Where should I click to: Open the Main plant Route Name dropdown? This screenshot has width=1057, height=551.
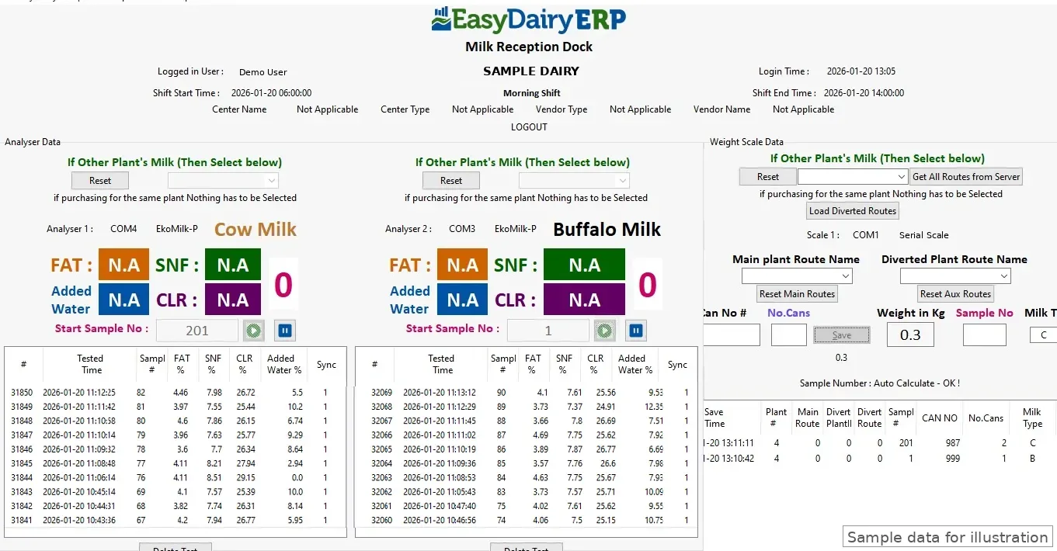[797, 275]
